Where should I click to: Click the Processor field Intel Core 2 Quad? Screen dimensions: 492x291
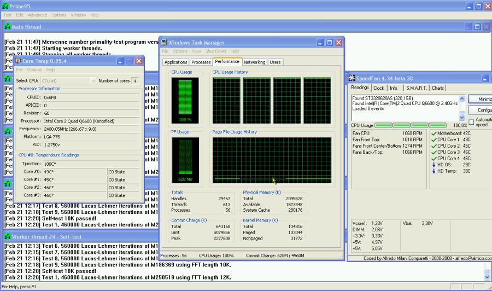pyautogui.click(x=91, y=121)
